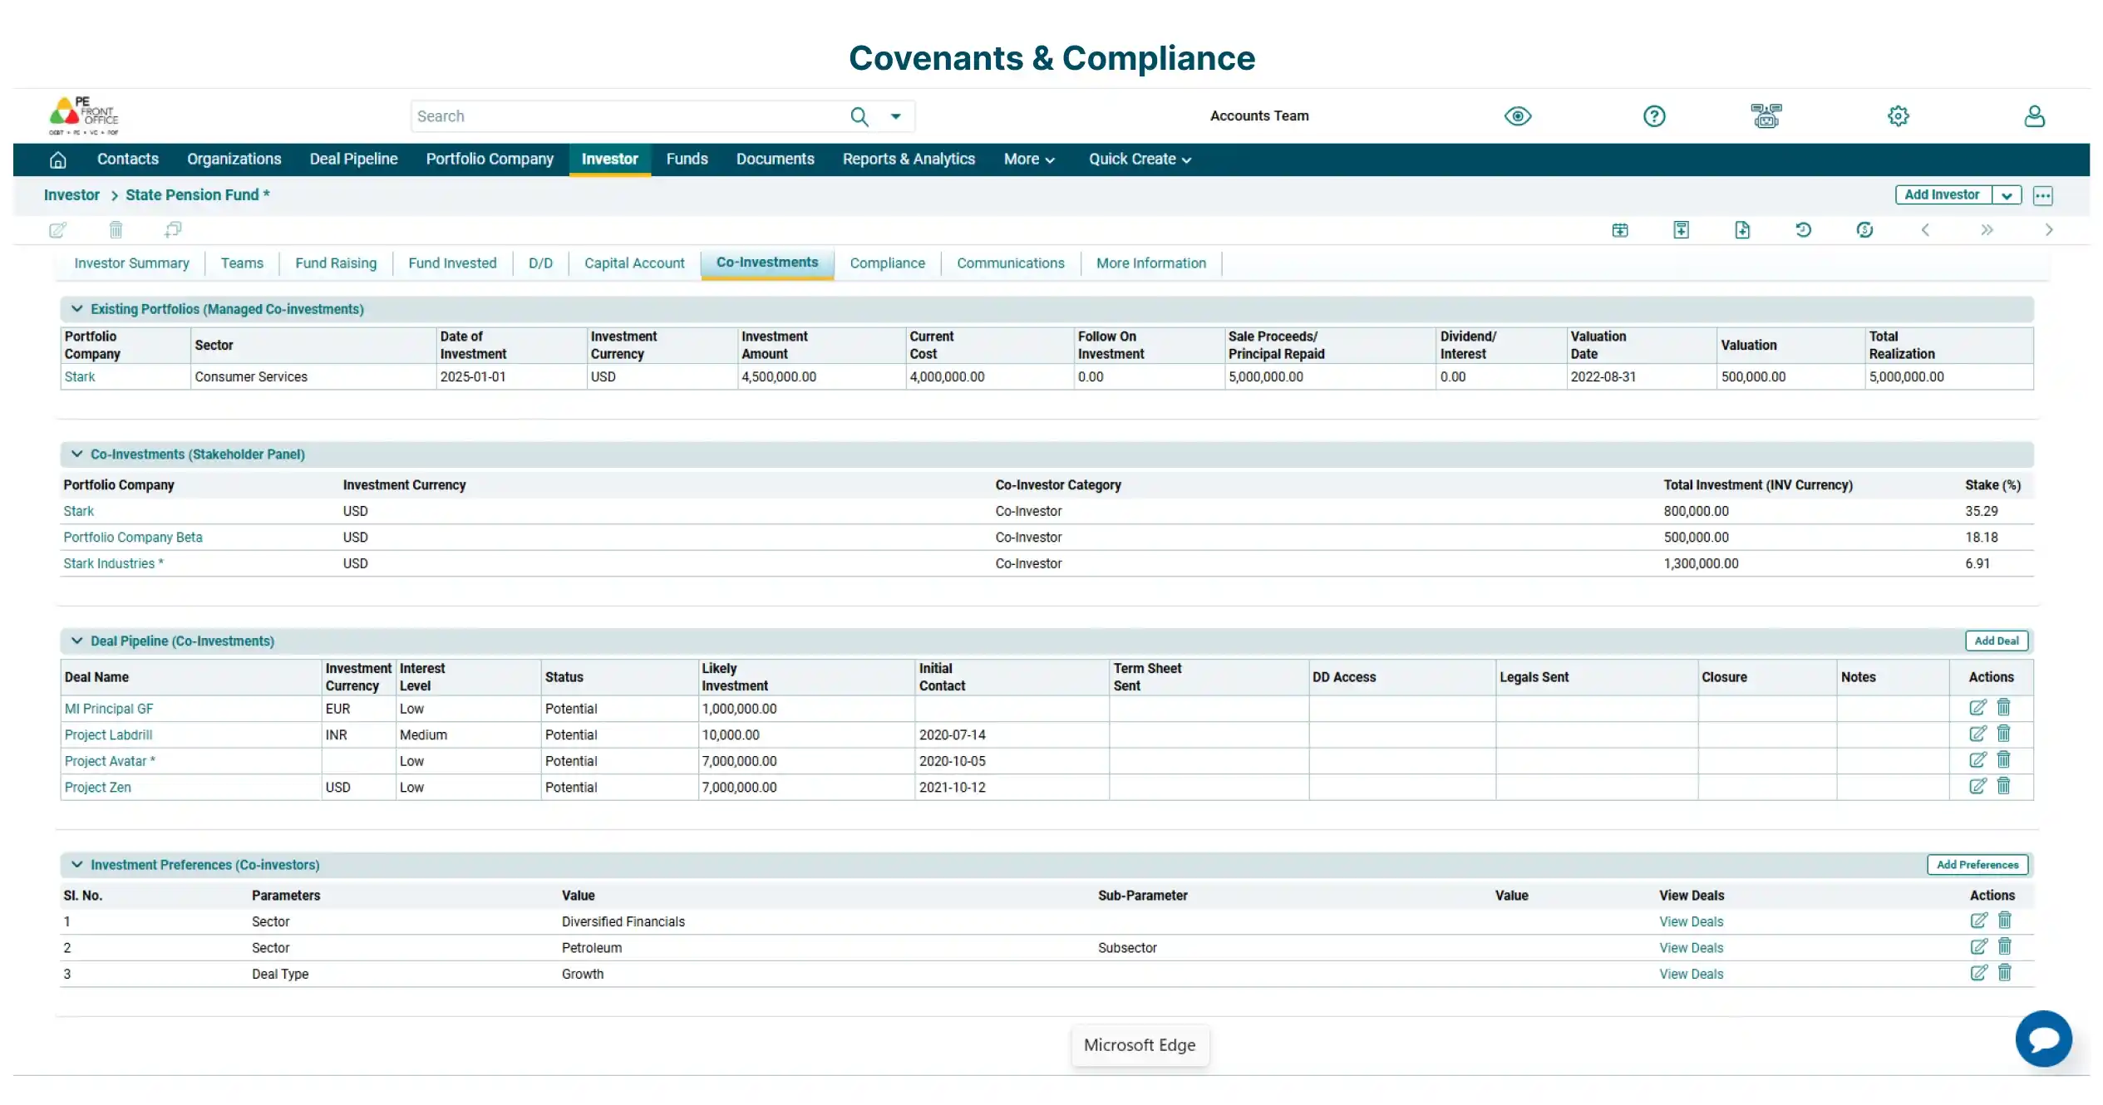Edit the Project Labdrill deal row
Screen dimensions: 2103x1105
(x=1977, y=734)
